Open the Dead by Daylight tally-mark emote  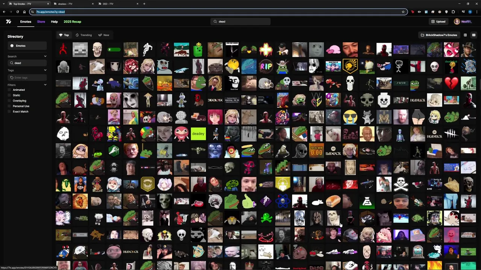pos(451,134)
